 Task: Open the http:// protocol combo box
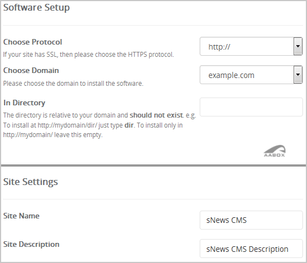(x=251, y=46)
